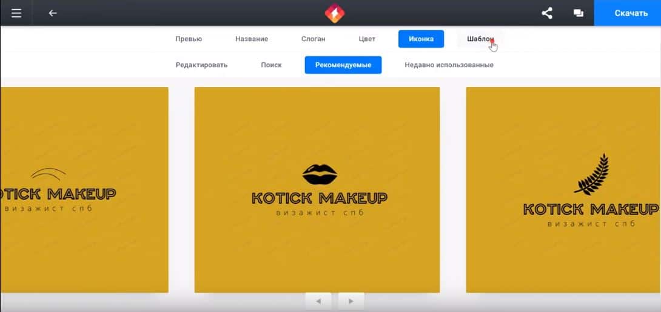Go to previous logos with left arrow
661x312 pixels.
pyautogui.click(x=318, y=301)
